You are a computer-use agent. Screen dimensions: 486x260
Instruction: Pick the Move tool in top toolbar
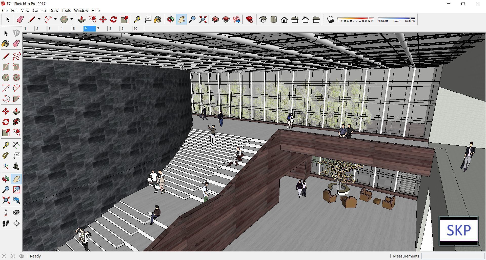tap(103, 19)
